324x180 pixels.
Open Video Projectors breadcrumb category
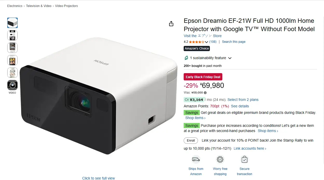click(66, 6)
